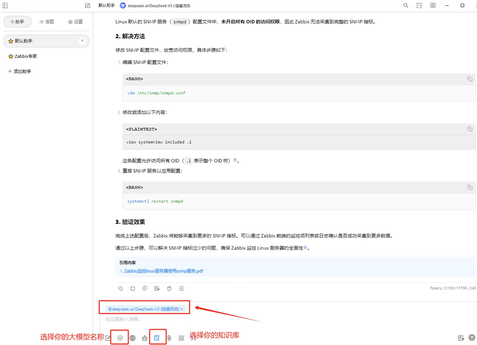Switch to the 助手 tab

pos(17,22)
